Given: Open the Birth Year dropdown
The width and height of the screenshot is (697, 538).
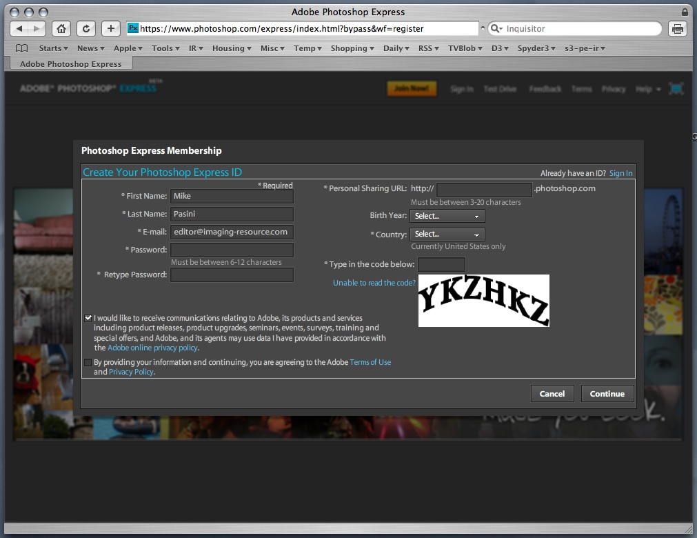Looking at the screenshot, I should click(x=447, y=216).
